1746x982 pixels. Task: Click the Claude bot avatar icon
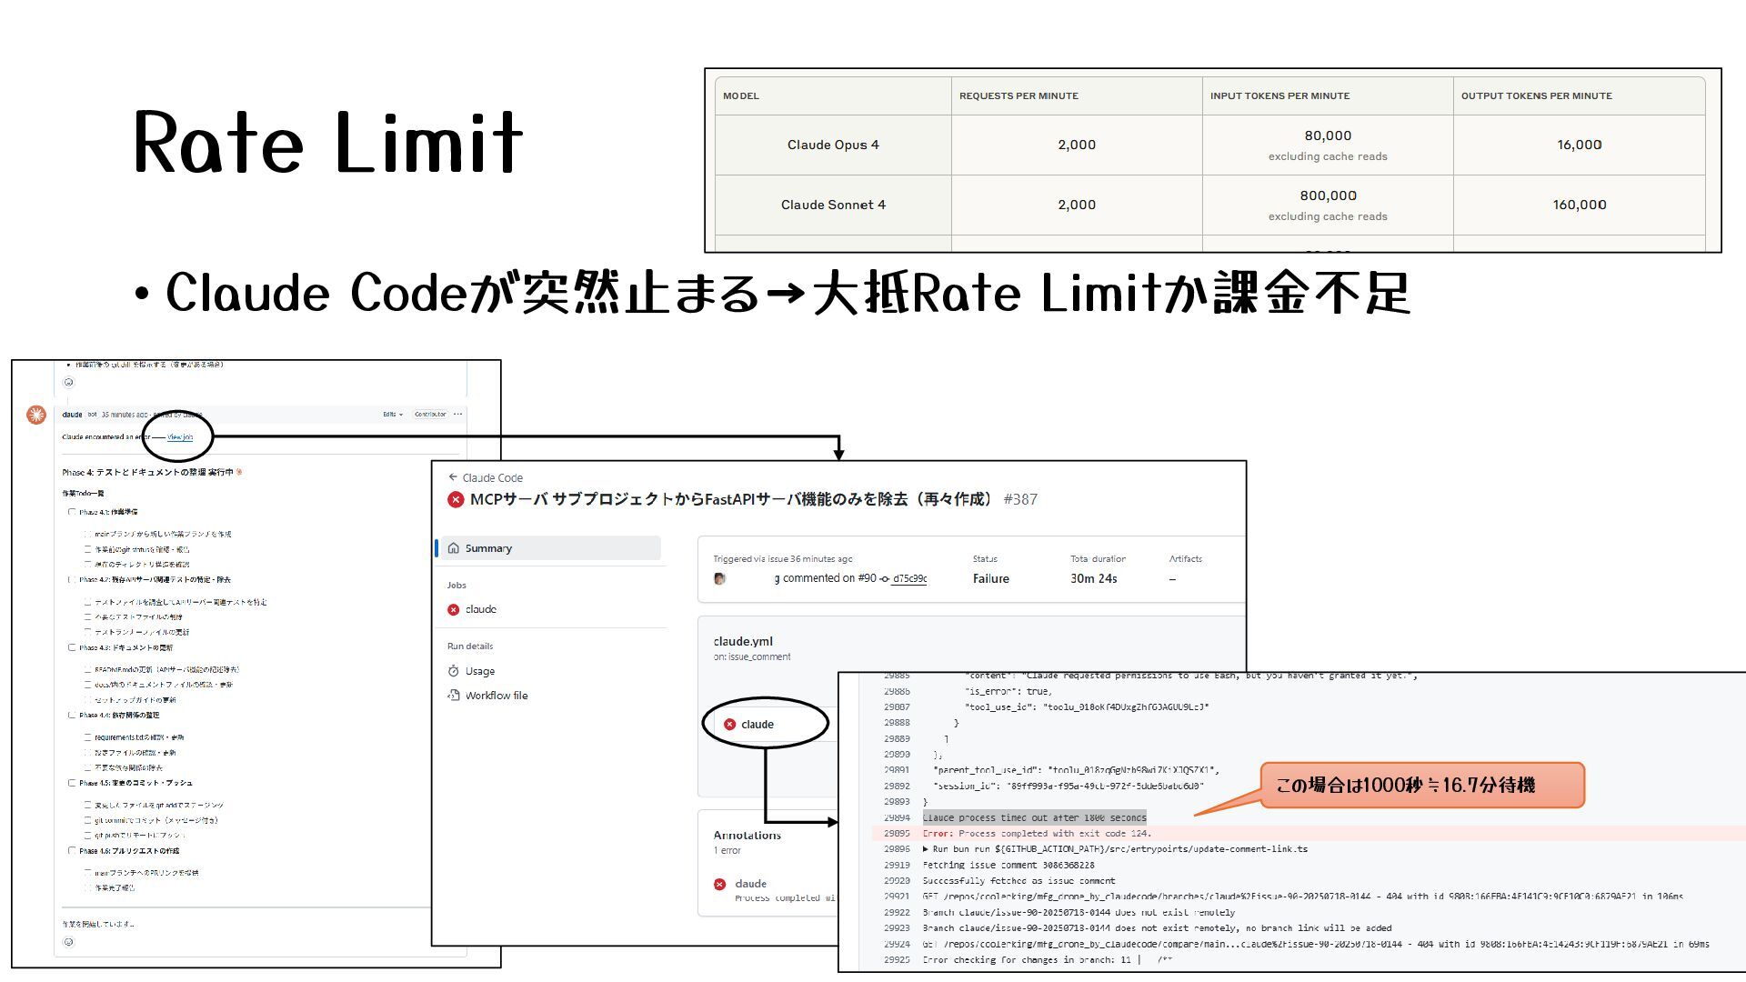(x=36, y=415)
